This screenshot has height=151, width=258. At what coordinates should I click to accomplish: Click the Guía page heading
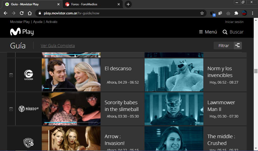(18, 46)
